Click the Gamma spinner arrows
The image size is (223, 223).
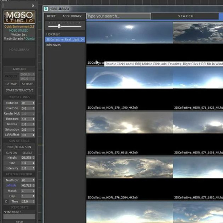[x=33, y=124]
